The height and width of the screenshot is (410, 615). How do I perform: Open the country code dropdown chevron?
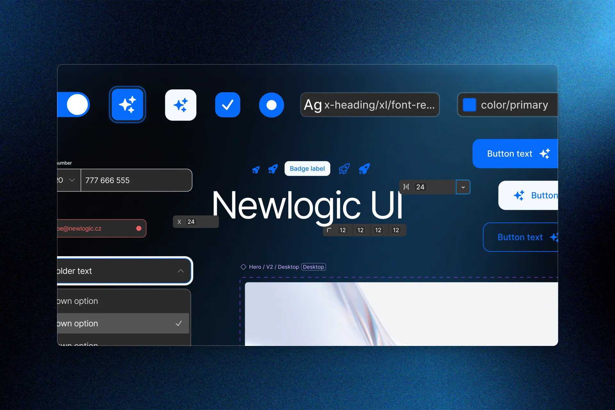click(x=72, y=180)
